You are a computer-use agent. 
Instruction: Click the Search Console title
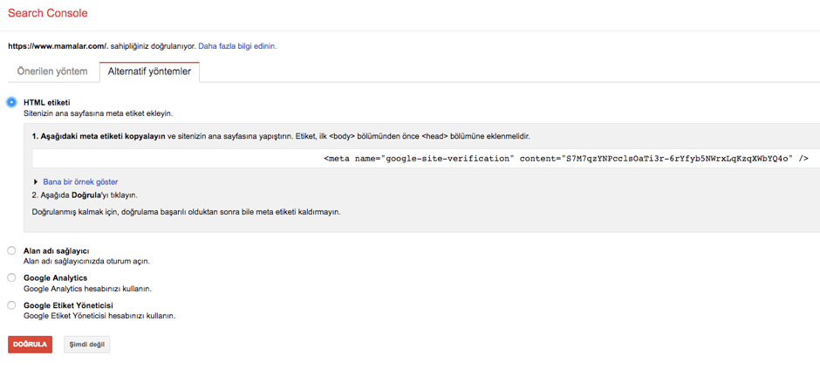47,14
